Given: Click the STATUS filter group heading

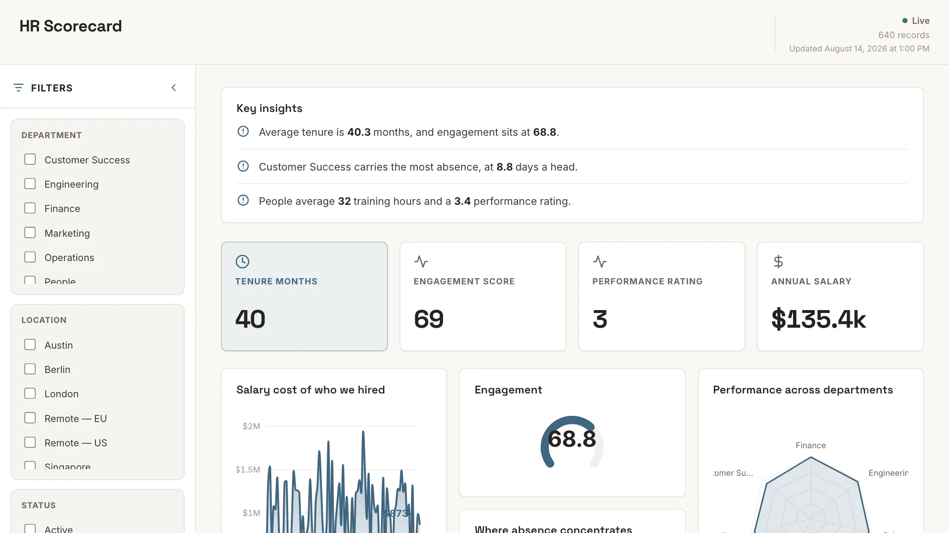Looking at the screenshot, I should click(39, 505).
